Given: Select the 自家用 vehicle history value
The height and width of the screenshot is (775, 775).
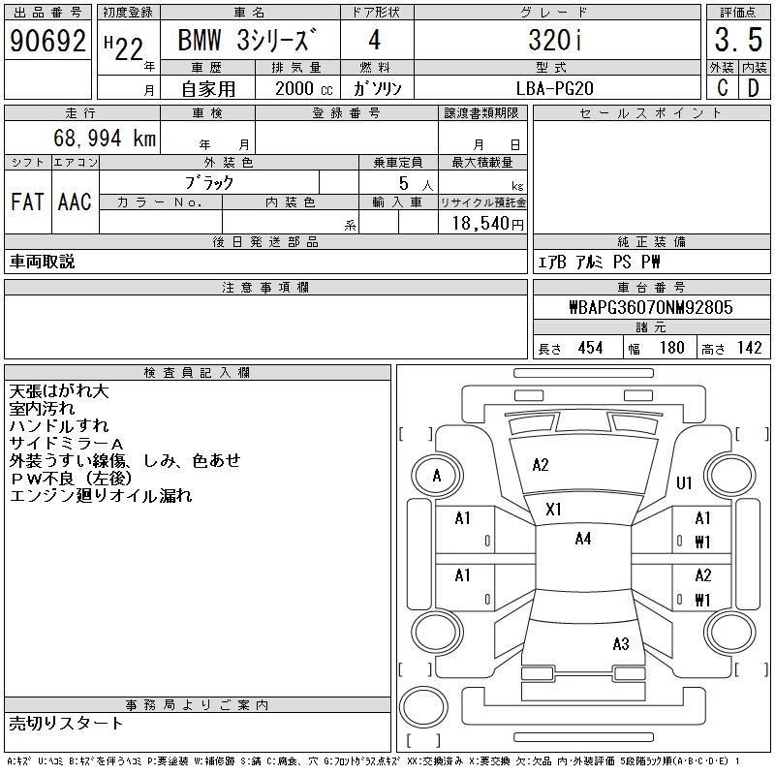Looking at the screenshot, I should pos(208,89).
